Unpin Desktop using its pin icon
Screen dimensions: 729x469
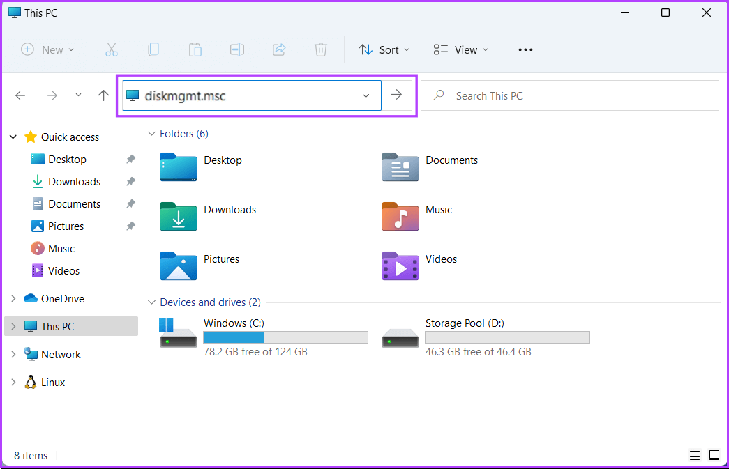(x=130, y=160)
